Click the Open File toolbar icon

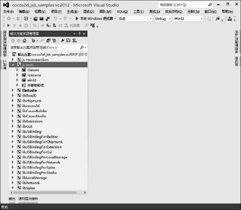click(35, 19)
